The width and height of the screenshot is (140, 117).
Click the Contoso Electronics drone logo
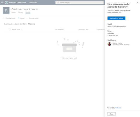coord(7,2)
